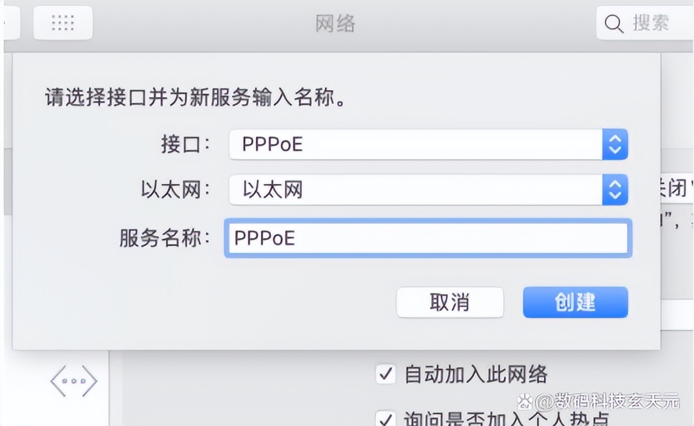Toggle the 自动加入此网络 checkbox

385,374
